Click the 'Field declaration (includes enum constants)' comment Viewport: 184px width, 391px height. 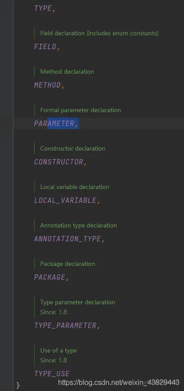tap(99, 33)
